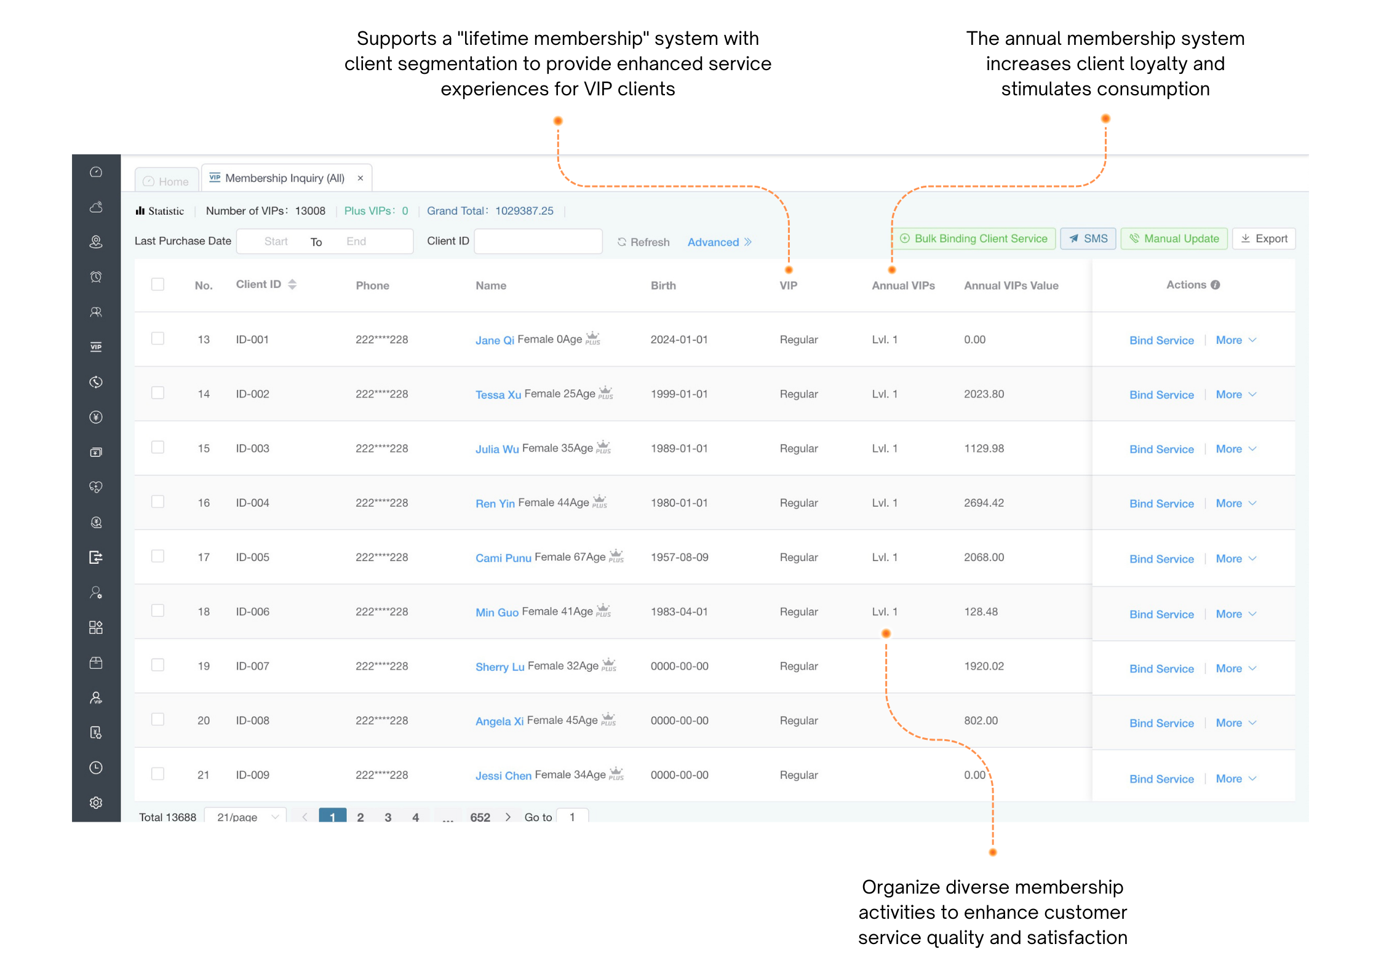1381x976 pixels.
Task: Open the 21/page size dropdown
Action: point(245,816)
